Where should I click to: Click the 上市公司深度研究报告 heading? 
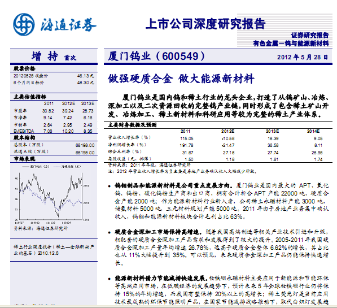(205, 24)
